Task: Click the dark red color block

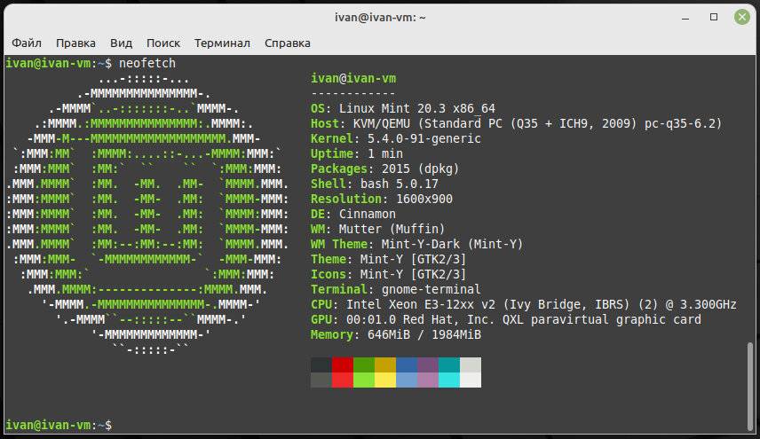Action: click(x=343, y=365)
